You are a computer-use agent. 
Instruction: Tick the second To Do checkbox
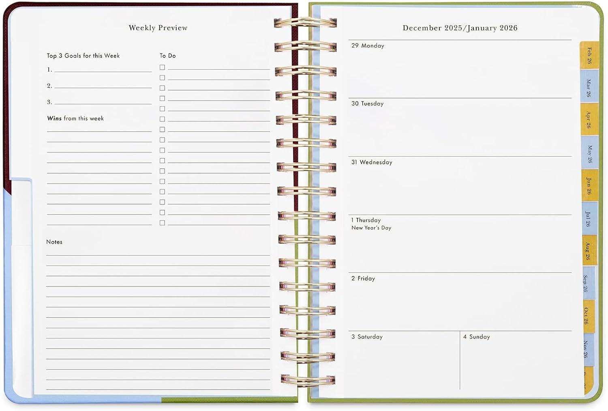(162, 77)
